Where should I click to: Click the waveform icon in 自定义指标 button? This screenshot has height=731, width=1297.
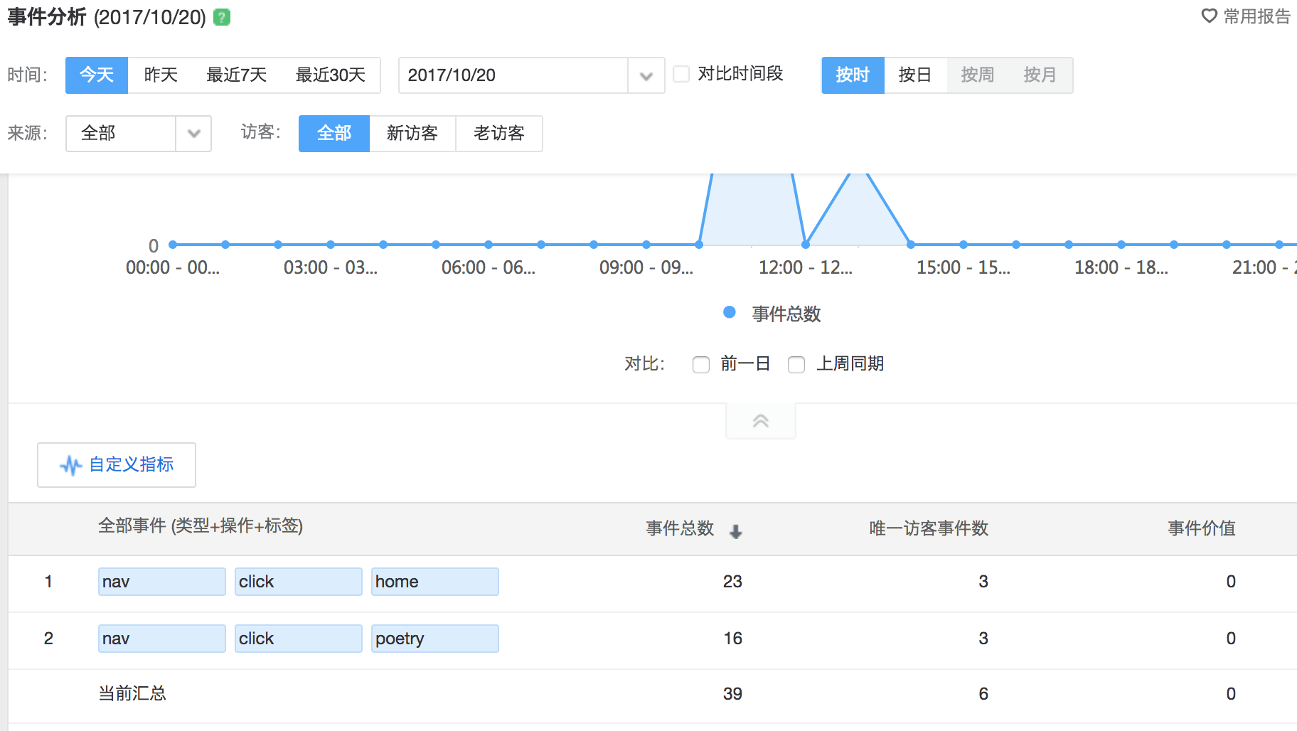pos(70,466)
